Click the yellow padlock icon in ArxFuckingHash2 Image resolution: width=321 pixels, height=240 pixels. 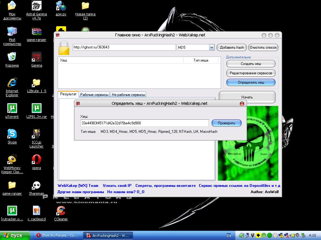pos(64,48)
